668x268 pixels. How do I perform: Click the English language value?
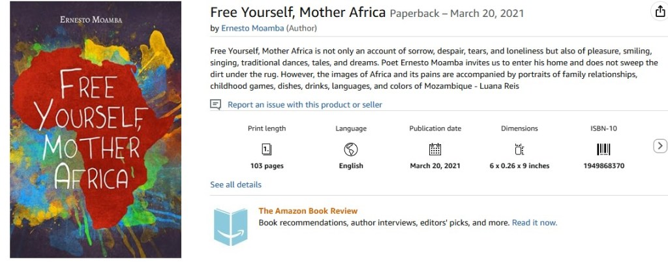click(351, 166)
